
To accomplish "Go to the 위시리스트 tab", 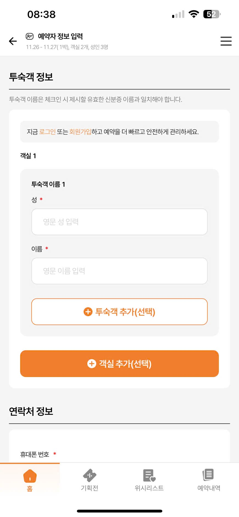I will click(149, 488).
